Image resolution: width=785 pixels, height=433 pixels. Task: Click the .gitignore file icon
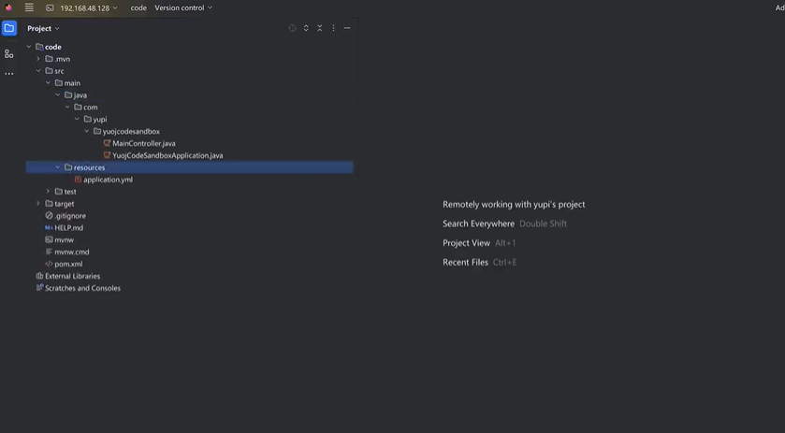tap(49, 216)
